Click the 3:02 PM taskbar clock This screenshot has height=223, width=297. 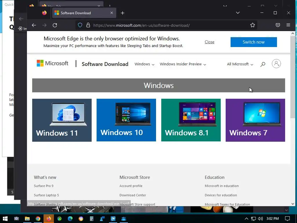pos(272,219)
